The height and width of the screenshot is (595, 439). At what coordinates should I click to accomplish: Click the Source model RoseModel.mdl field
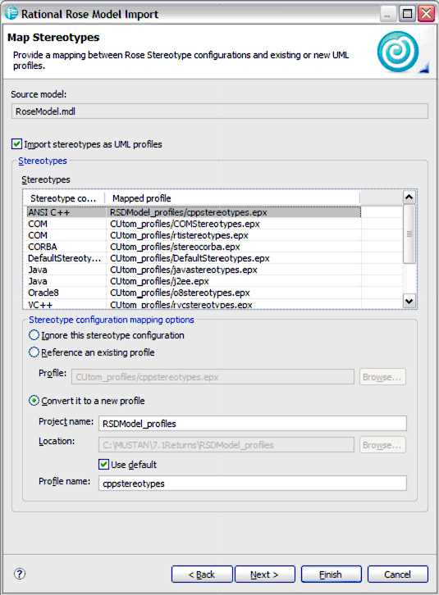(x=220, y=111)
